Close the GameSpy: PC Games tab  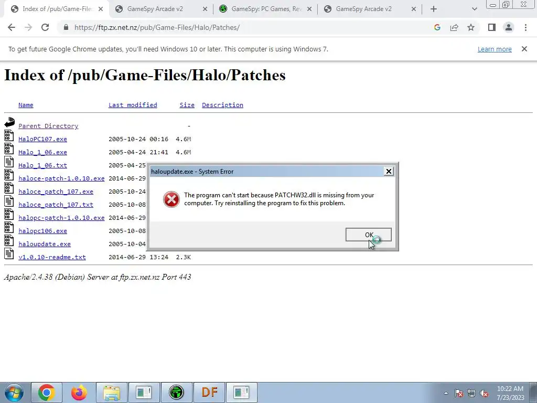pyautogui.click(x=309, y=9)
